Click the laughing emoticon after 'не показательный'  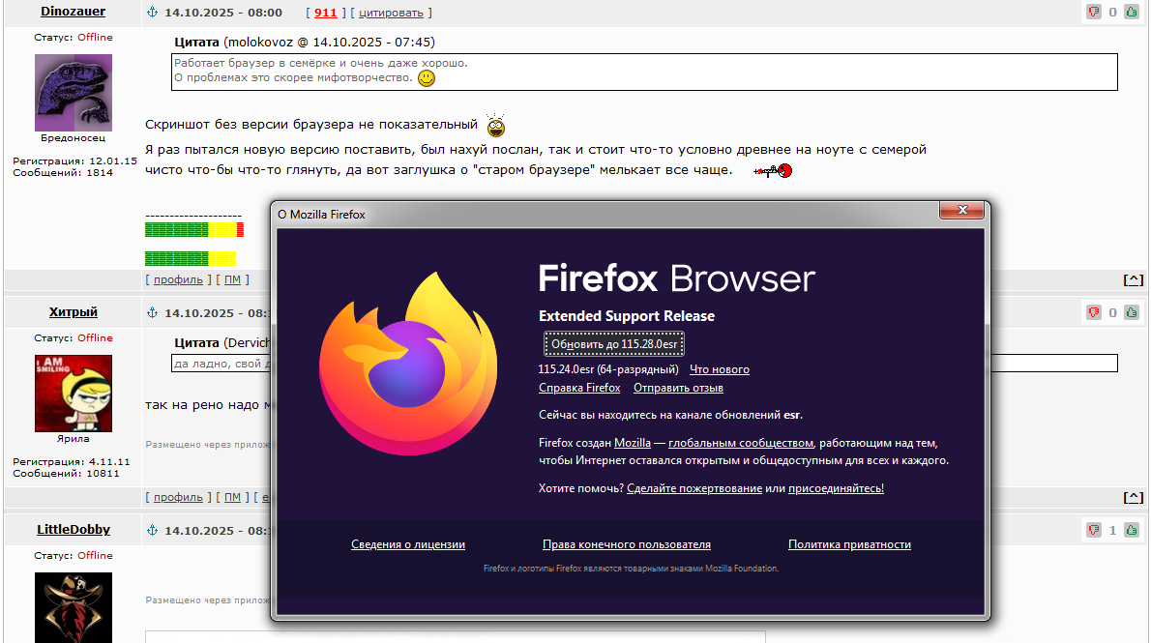point(496,126)
